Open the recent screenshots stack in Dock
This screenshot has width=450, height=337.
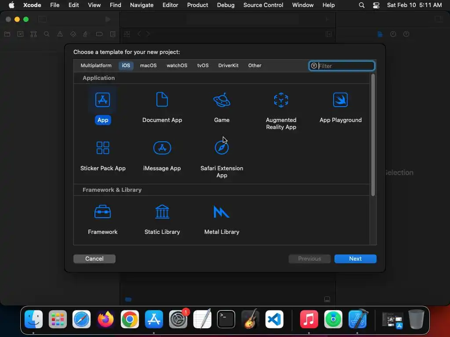click(x=392, y=320)
